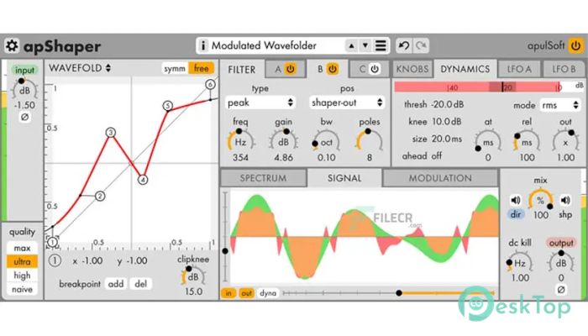Click the clipknee dB knob

(192, 276)
